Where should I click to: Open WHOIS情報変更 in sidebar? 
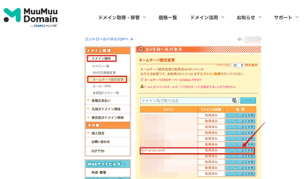click(104, 73)
